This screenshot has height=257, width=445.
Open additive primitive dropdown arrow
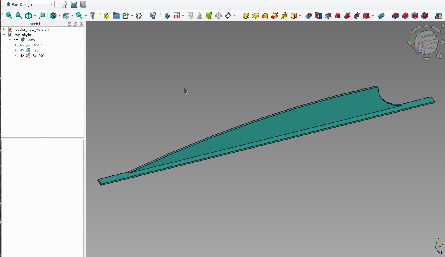[300, 16]
